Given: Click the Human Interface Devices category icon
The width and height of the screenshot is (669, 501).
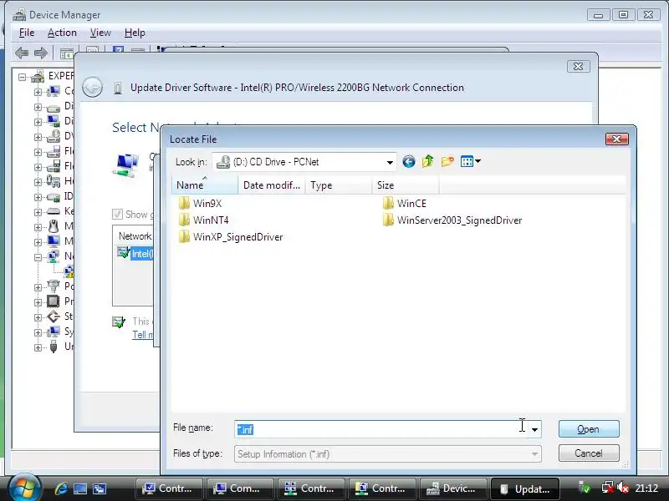Looking at the screenshot, I should tap(54, 181).
